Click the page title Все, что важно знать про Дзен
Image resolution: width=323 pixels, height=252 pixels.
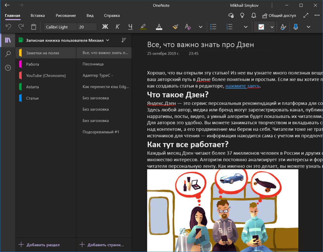point(201,45)
